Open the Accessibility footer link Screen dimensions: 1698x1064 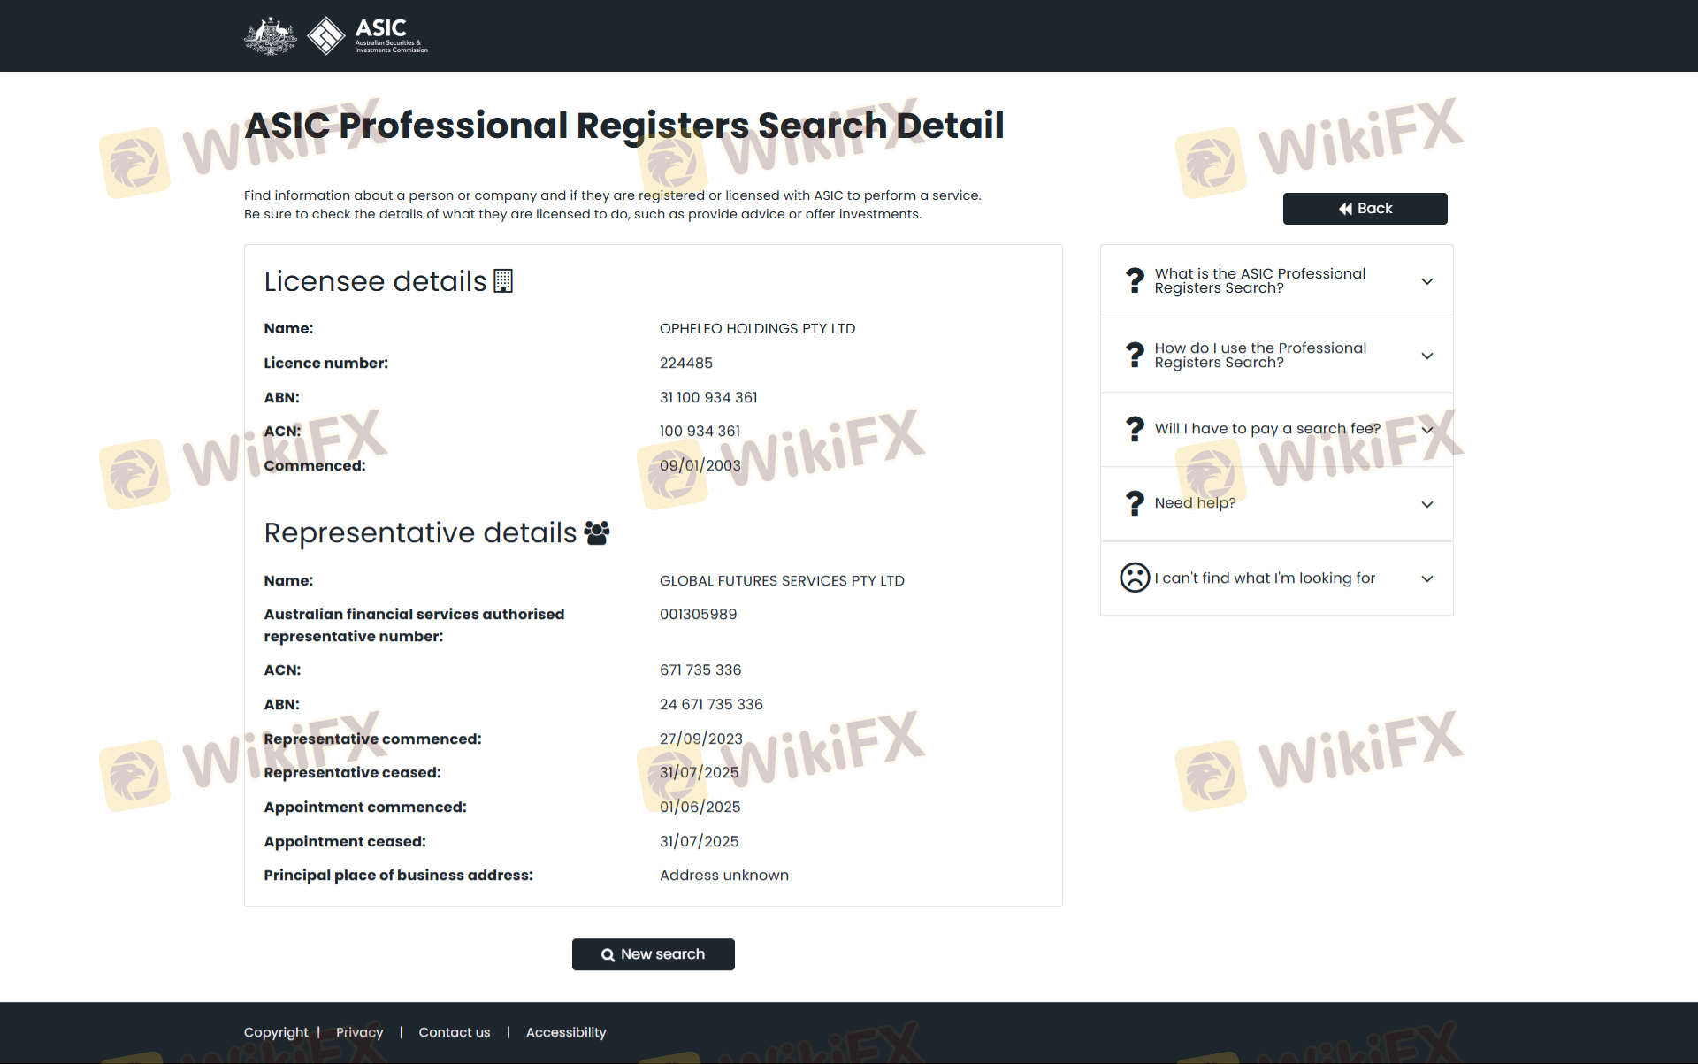[566, 1032]
